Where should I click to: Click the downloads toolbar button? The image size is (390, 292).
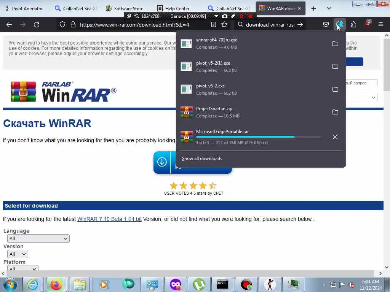coord(339,25)
